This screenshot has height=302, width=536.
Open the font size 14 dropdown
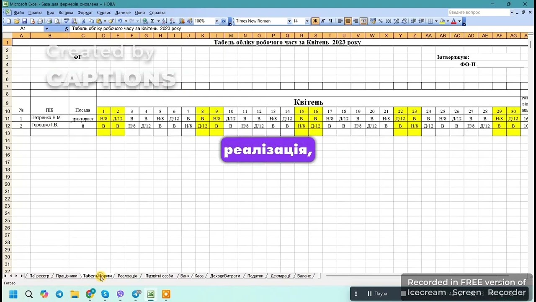pyautogui.click(x=307, y=21)
